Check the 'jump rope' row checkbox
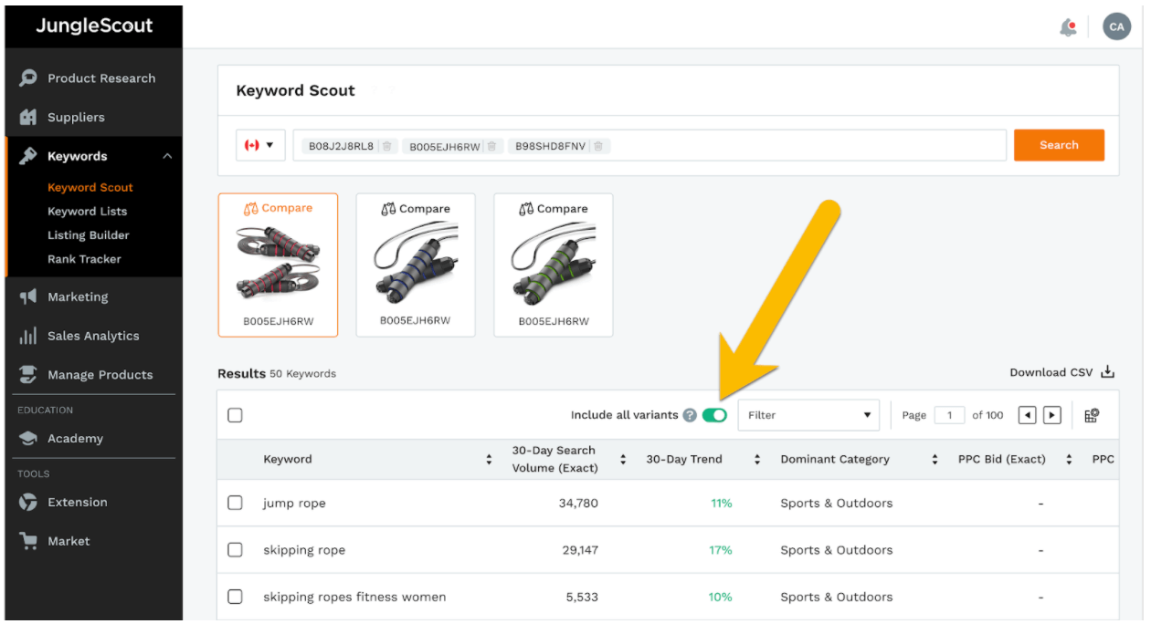1151x624 pixels. coord(235,503)
